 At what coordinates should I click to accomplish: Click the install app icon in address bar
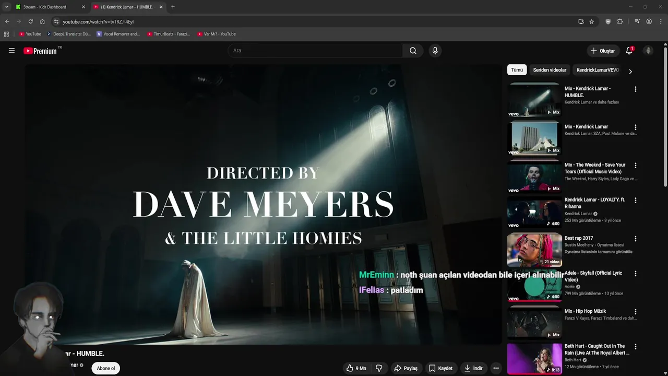pyautogui.click(x=581, y=21)
